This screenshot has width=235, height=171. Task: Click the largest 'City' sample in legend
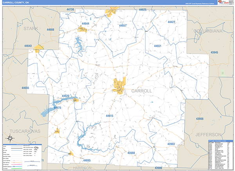click(36, 148)
